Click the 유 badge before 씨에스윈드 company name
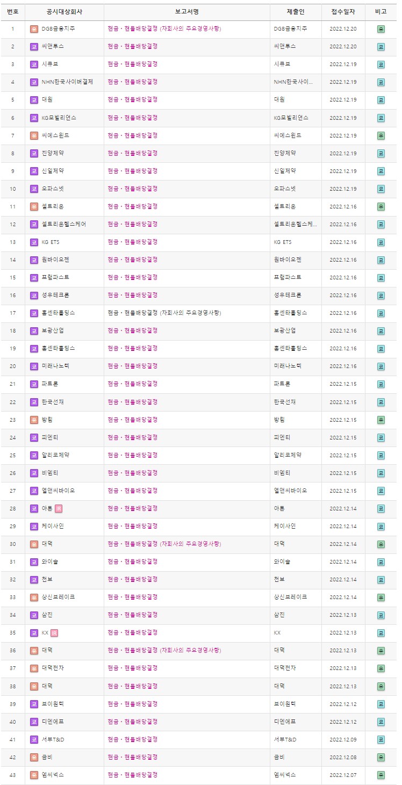 34,135
